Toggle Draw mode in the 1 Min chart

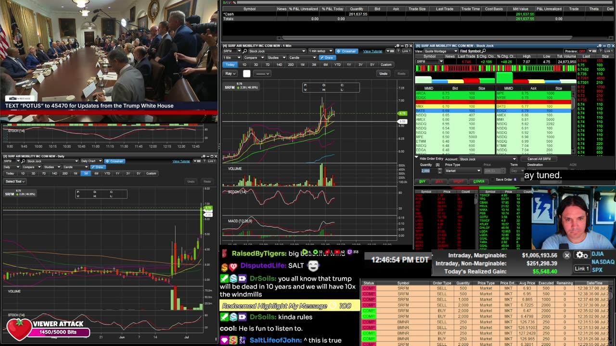pyautogui.click(x=327, y=58)
